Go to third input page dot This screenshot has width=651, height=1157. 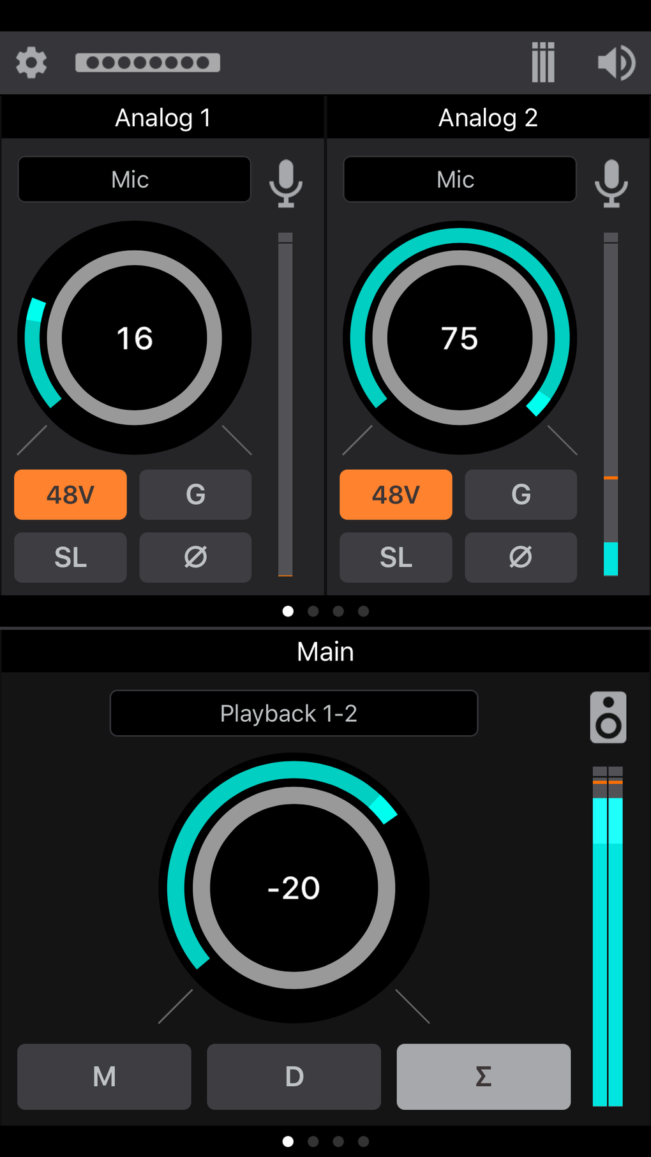338,611
